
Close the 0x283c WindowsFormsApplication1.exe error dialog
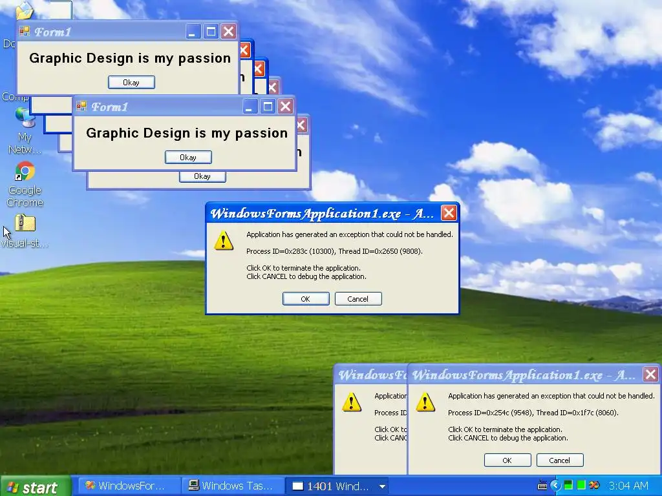pos(449,212)
